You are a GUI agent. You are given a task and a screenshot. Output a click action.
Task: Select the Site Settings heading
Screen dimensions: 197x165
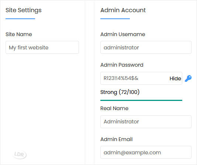click(24, 10)
